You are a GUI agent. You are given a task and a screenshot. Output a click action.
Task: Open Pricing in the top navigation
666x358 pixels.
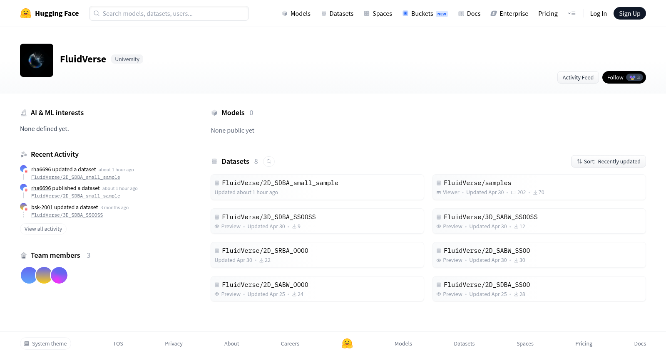coord(548,13)
